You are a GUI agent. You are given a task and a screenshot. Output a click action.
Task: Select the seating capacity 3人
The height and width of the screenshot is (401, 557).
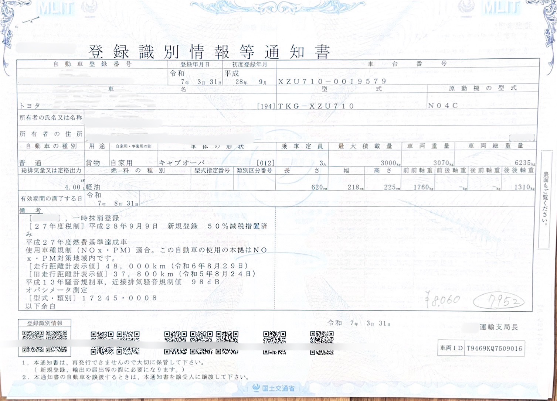323,163
